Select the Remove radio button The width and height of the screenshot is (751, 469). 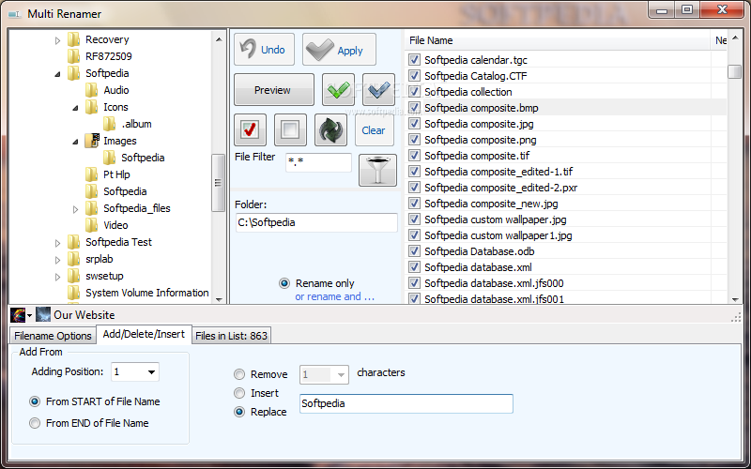point(239,374)
